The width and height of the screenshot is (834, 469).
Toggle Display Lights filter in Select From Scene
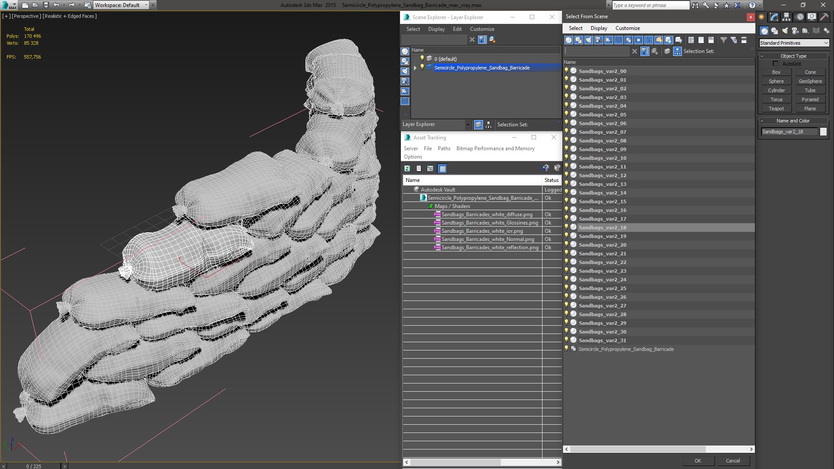coord(589,40)
